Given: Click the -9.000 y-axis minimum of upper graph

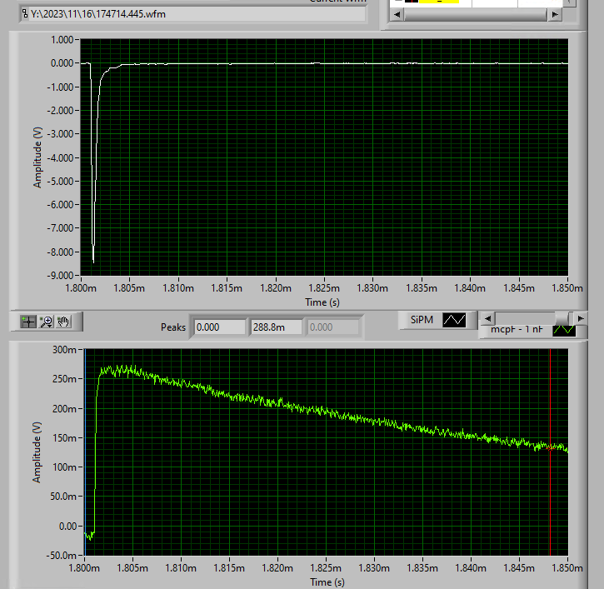Looking at the screenshot, I should tap(60, 276).
